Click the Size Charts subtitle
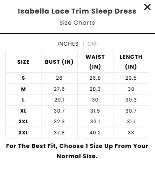Viewport: 155px width, 173px height. (77, 23)
